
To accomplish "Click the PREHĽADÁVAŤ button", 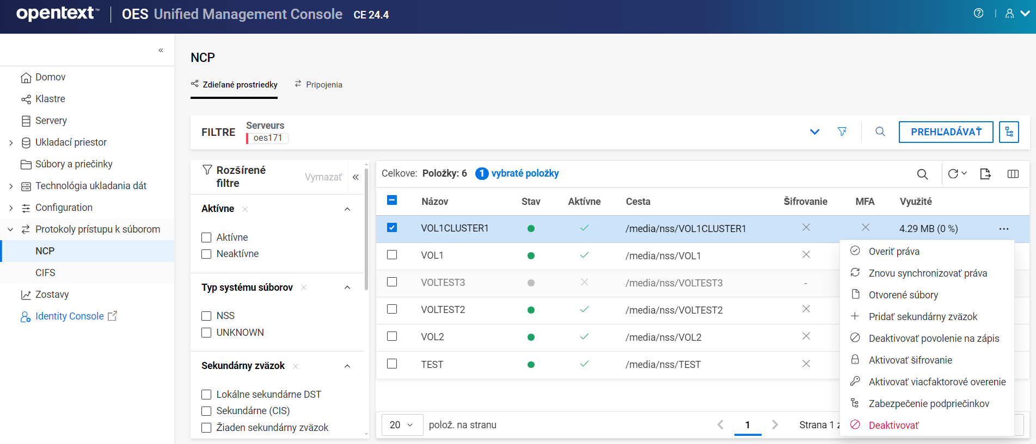I will point(946,132).
